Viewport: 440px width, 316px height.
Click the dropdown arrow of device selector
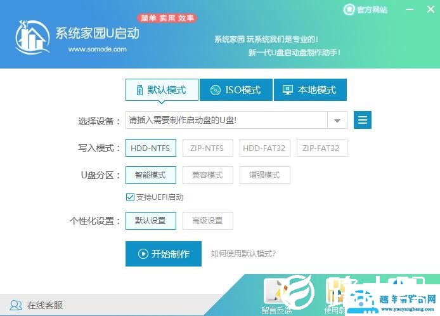point(337,121)
